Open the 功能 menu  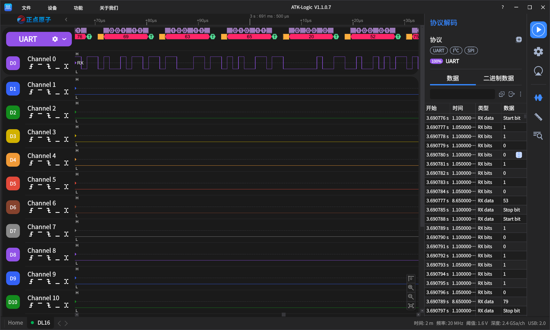[78, 8]
